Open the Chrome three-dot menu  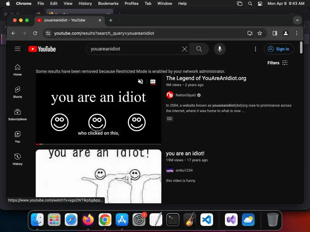pyautogui.click(x=297, y=33)
